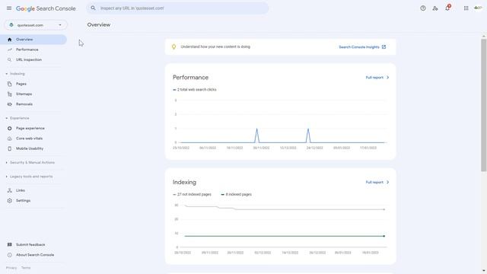487x274 pixels.
Task: Click the URL inspection magnifier icon
Action: coord(10,59)
